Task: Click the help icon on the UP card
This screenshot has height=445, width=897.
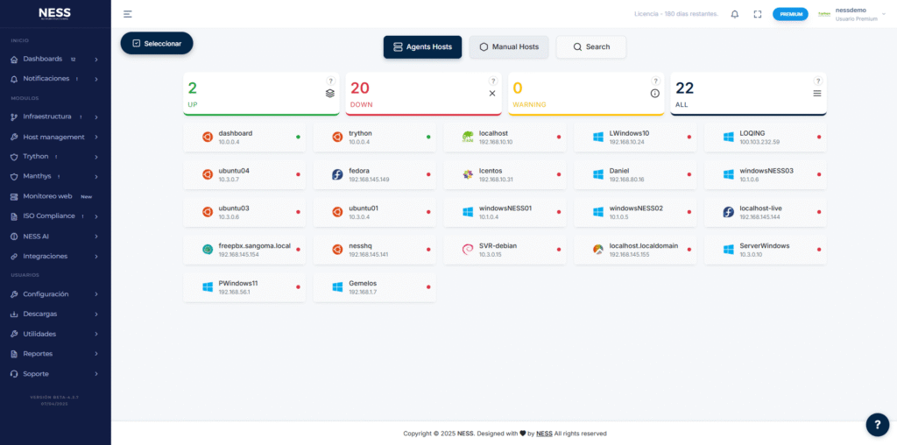Action: [x=330, y=81]
